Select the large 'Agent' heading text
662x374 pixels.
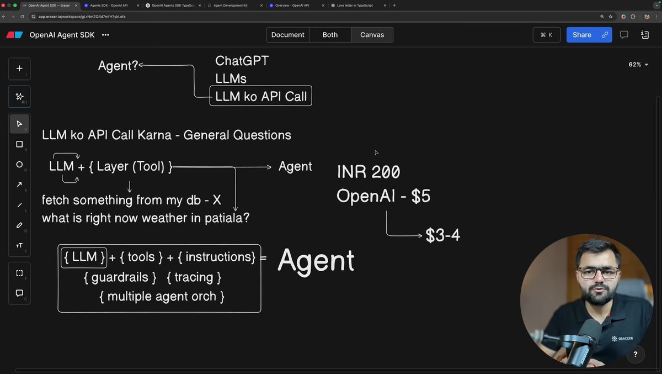tap(316, 261)
